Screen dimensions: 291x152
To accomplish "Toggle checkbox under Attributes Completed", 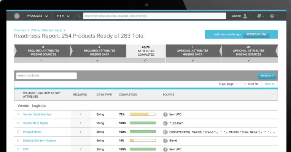I will tap(145, 60).
